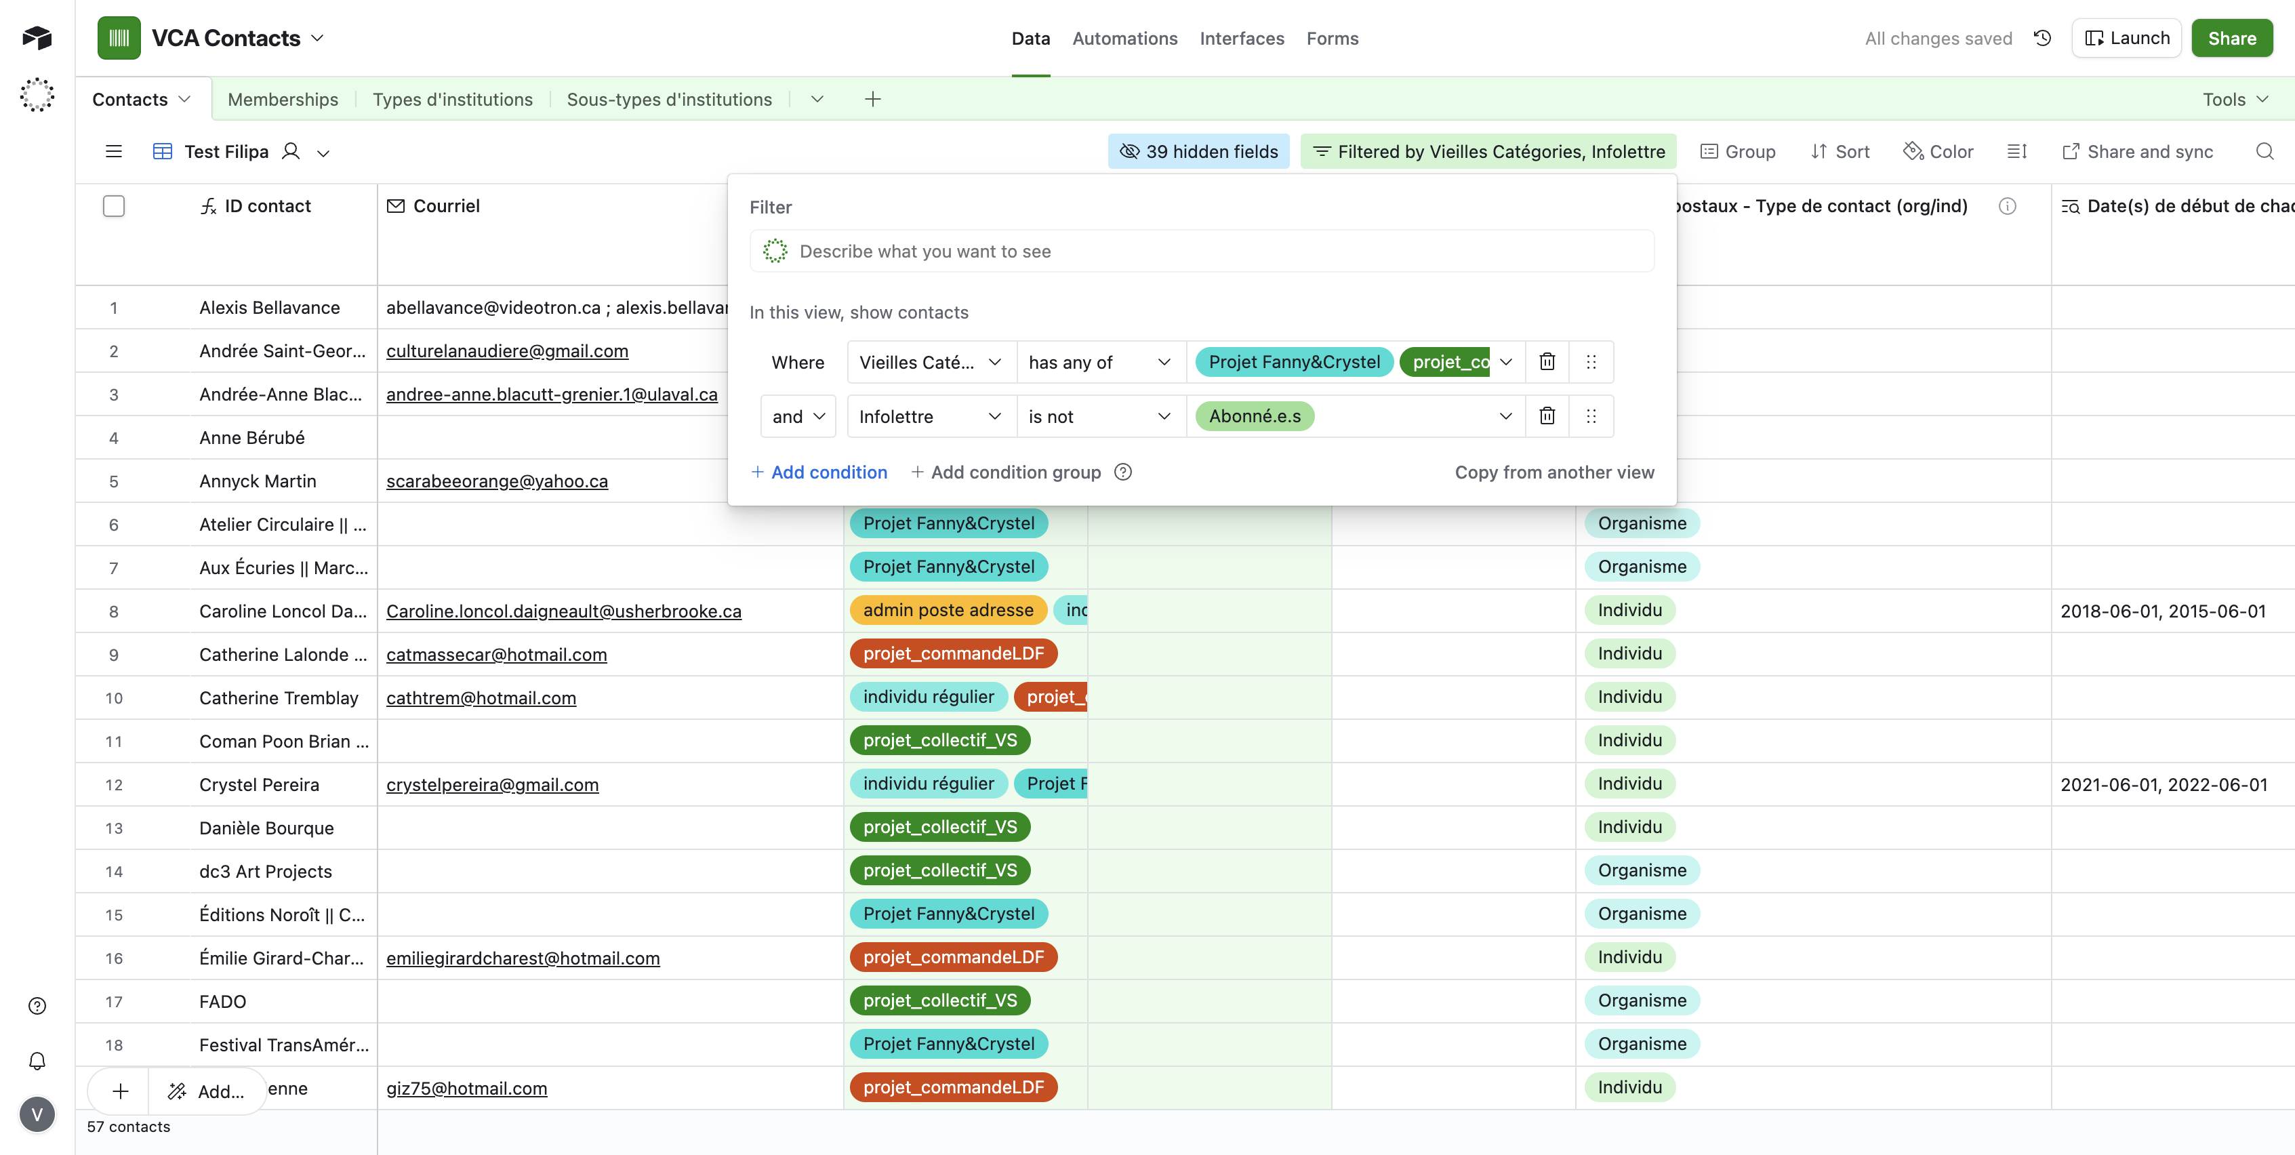Open the search magnifier icon
The width and height of the screenshot is (2295, 1155).
tap(2264, 152)
